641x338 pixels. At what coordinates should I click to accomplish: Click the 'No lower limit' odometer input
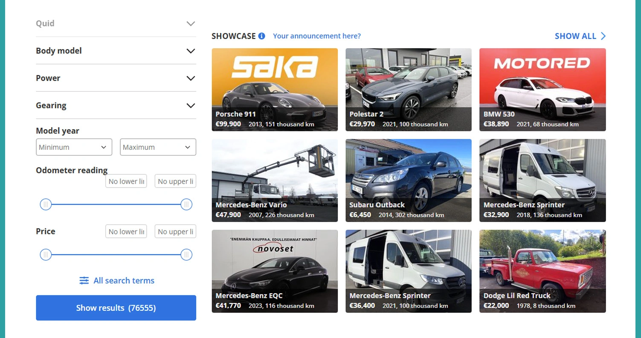pyautogui.click(x=126, y=181)
